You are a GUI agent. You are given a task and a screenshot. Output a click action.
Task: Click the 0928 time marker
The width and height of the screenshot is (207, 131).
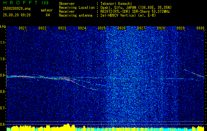point(161,28)
